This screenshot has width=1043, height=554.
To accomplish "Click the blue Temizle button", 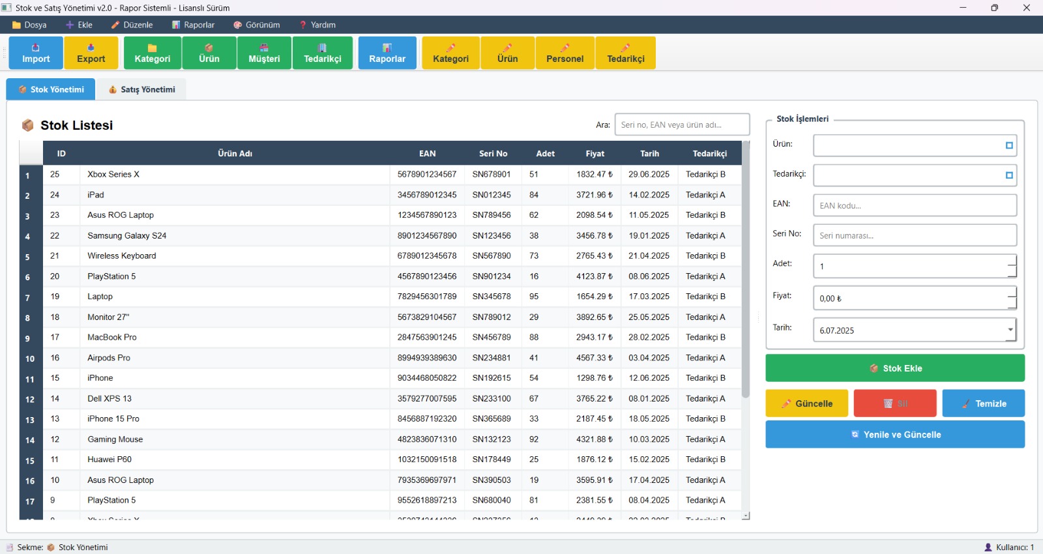I will click(983, 403).
